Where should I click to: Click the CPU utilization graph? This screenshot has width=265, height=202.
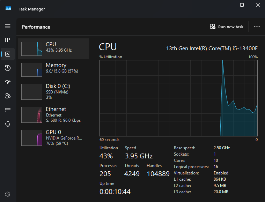tap(178, 98)
